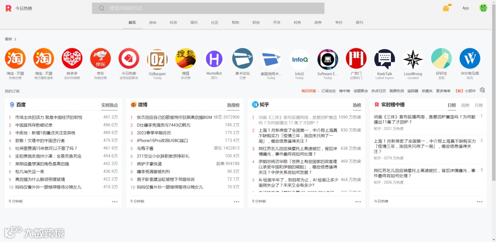Select the 月榜 tab in 实时榜中榜

tap(479, 105)
